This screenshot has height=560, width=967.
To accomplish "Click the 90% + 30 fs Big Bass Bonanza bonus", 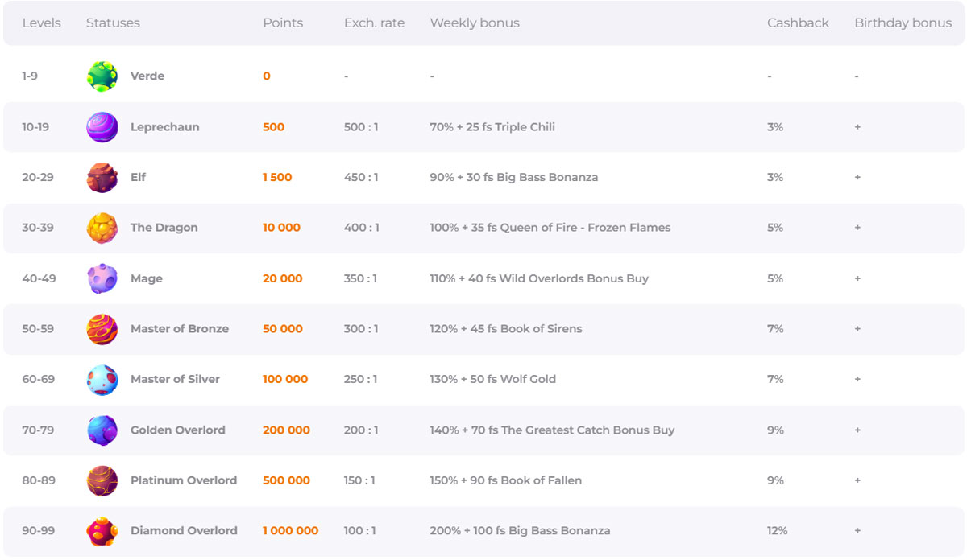I will coord(514,177).
